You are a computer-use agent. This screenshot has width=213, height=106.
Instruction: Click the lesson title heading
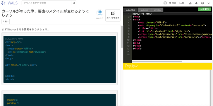tap(45, 13)
